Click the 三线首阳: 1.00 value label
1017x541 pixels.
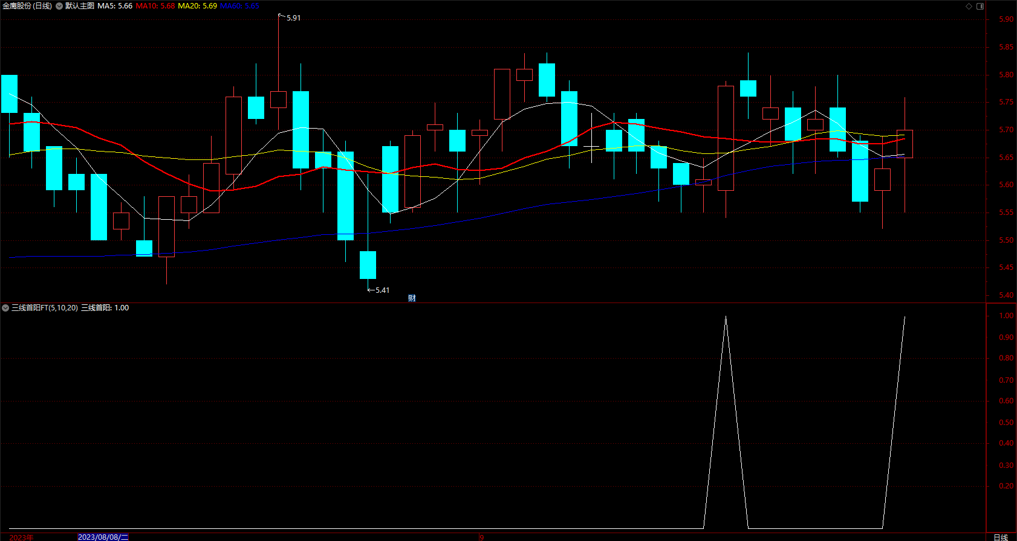pyautogui.click(x=105, y=308)
